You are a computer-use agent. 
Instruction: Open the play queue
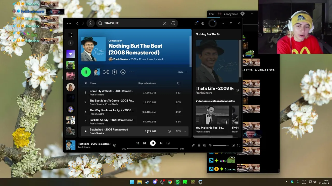click(199, 145)
